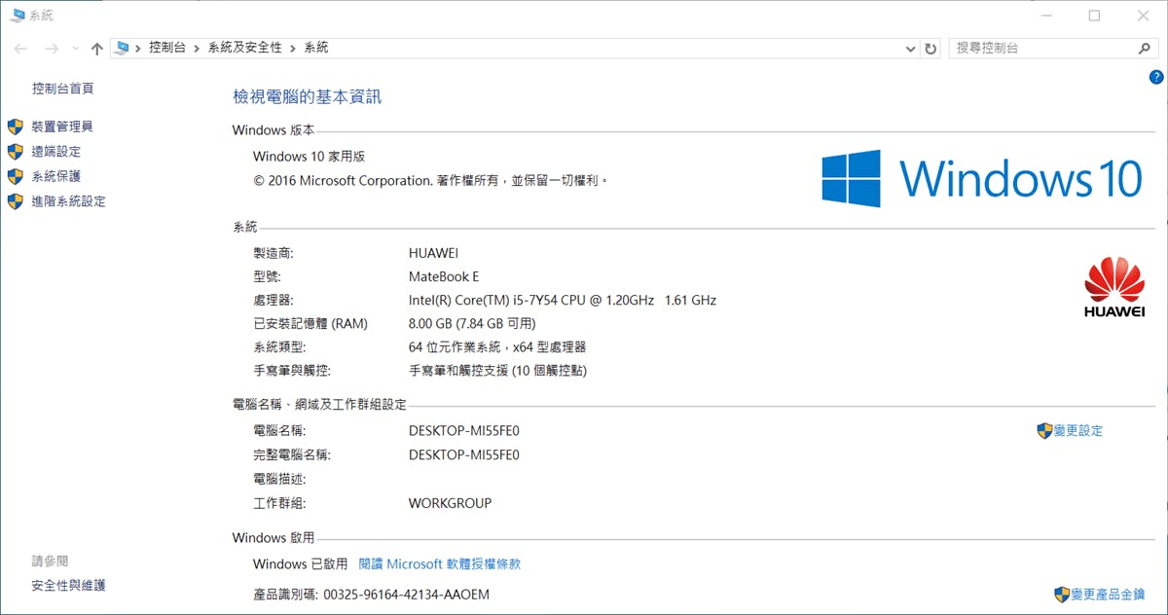Expand chevron after 系統及安全性 breadcrumb
The width and height of the screenshot is (1168, 615).
point(293,48)
